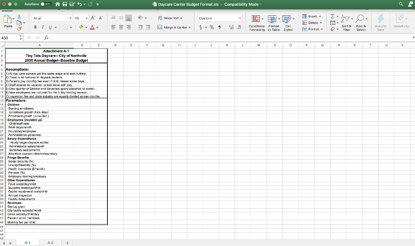Click the Borders icon
Screen dimensions: 415x246
click(x=66, y=27)
